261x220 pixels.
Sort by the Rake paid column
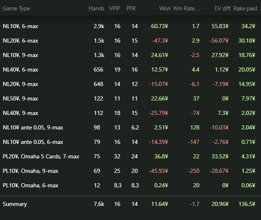tap(245, 8)
